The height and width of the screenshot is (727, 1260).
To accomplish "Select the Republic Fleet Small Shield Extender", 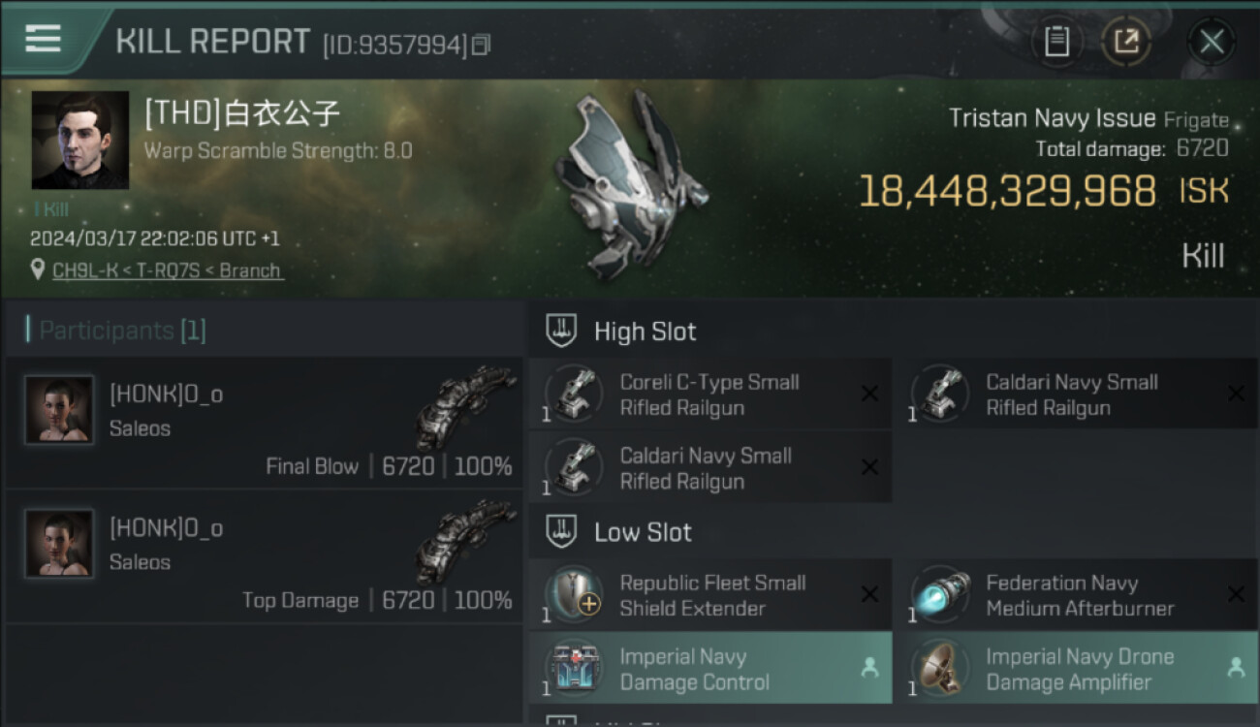I will 709,595.
